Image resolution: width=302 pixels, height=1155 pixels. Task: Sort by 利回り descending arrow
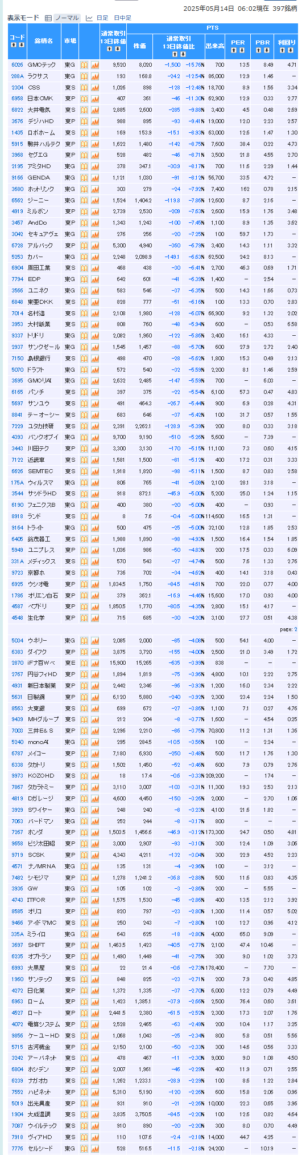pyautogui.click(x=290, y=50)
